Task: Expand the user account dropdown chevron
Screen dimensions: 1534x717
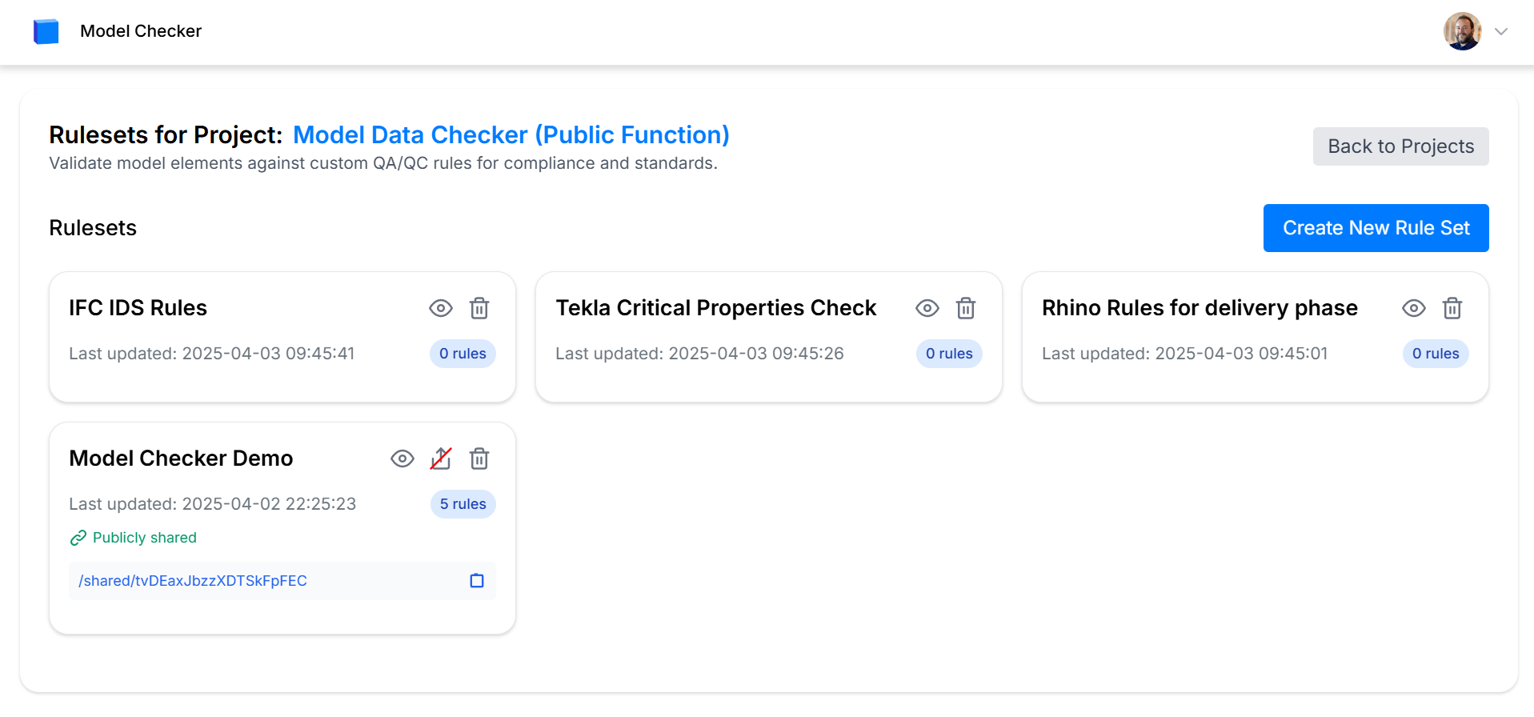Action: (1501, 31)
